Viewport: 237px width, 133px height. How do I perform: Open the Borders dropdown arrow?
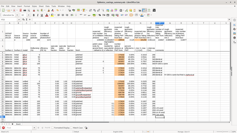[134, 15]
